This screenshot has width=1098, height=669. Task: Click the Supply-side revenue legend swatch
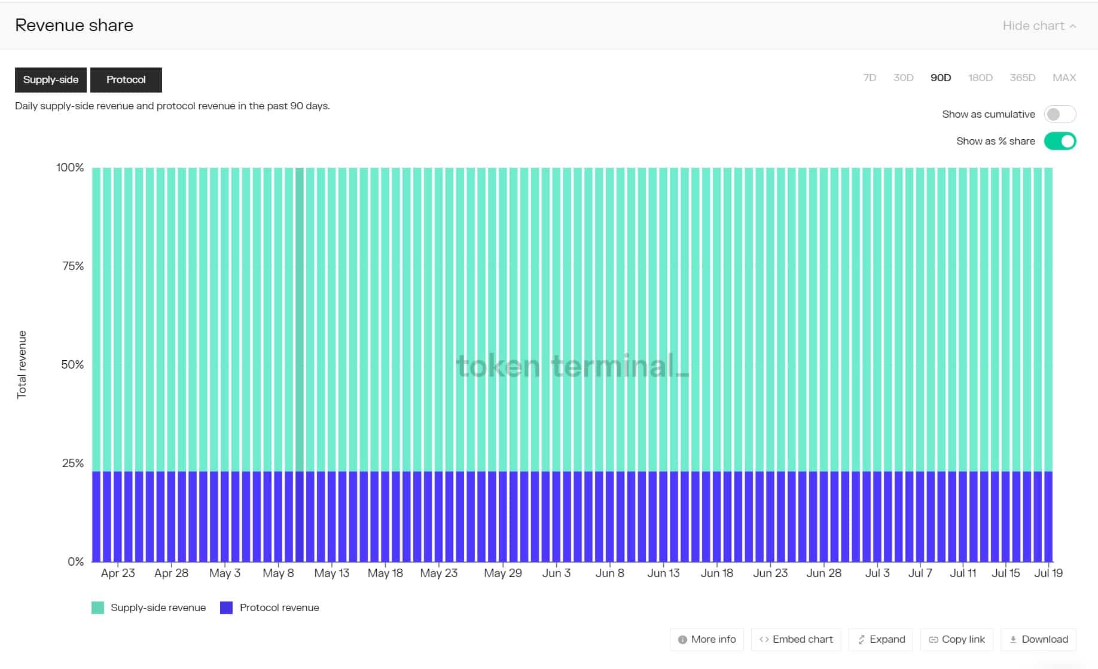click(x=97, y=608)
